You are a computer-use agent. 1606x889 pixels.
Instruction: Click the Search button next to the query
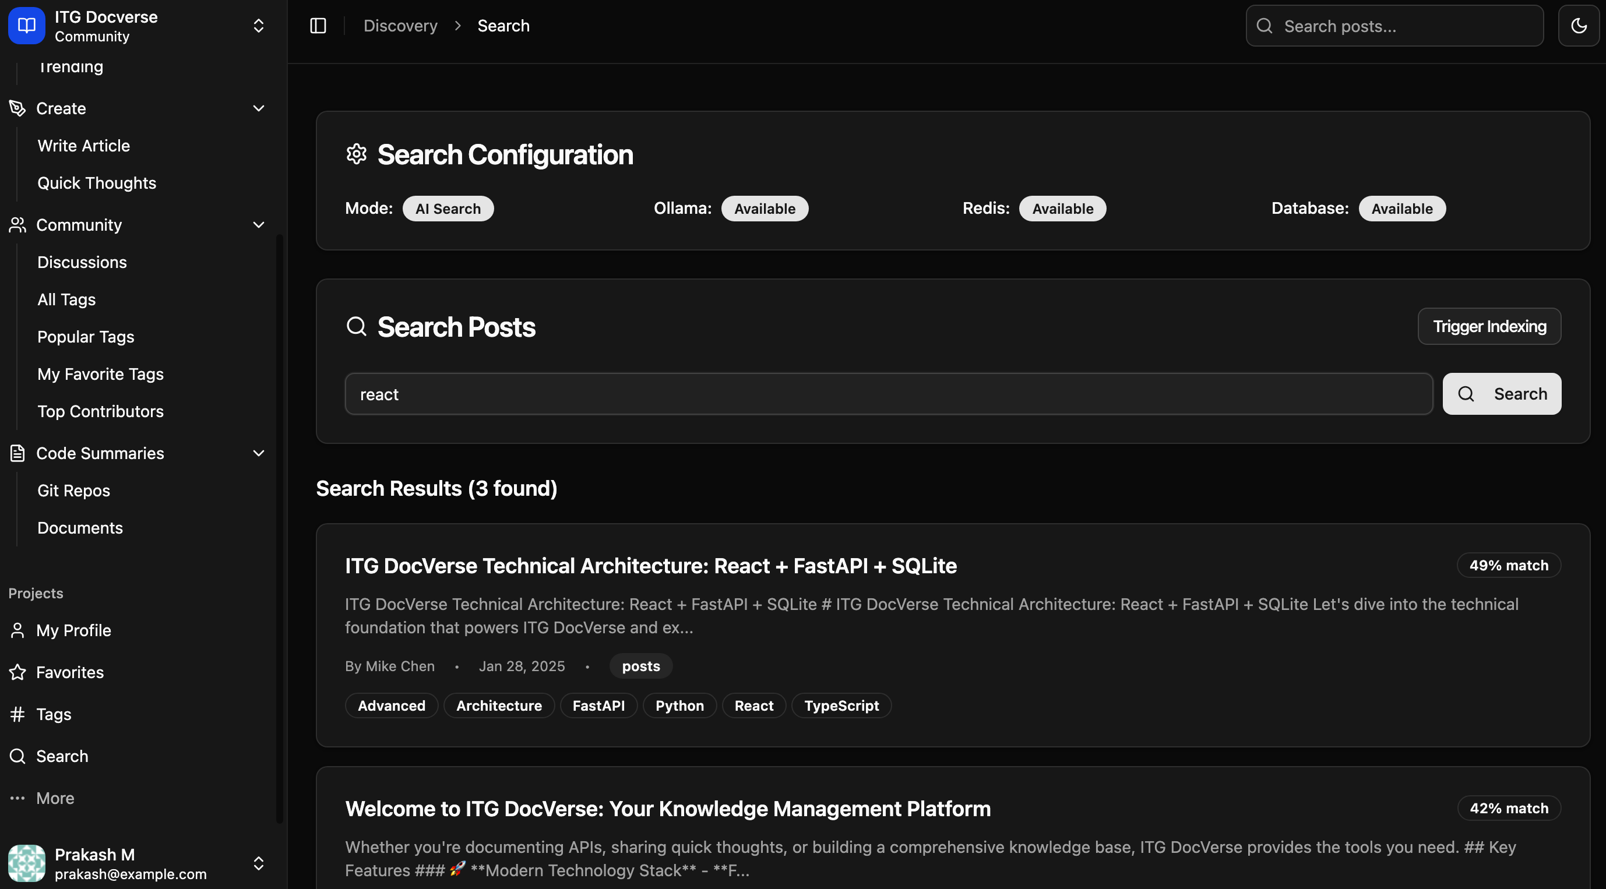click(1501, 394)
